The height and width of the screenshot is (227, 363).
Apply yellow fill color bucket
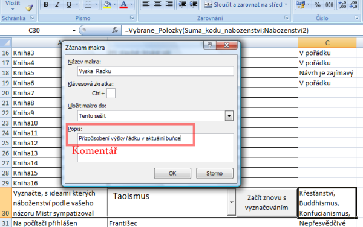pyautogui.click(x=107, y=4)
